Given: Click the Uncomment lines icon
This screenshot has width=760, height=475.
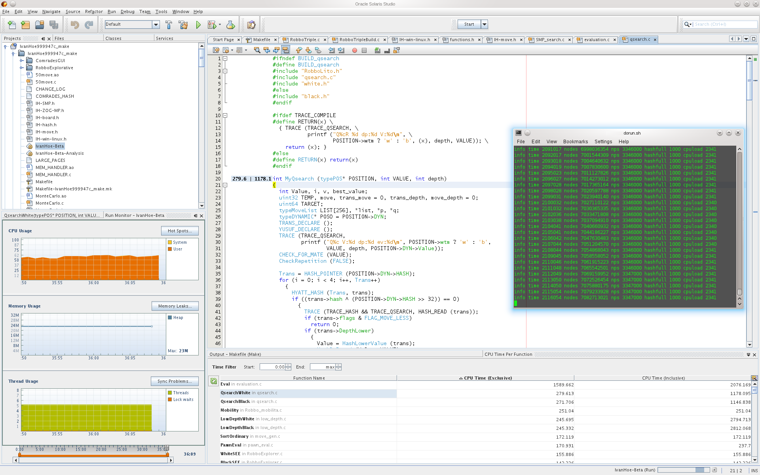Looking at the screenshot, I should click(387, 50).
